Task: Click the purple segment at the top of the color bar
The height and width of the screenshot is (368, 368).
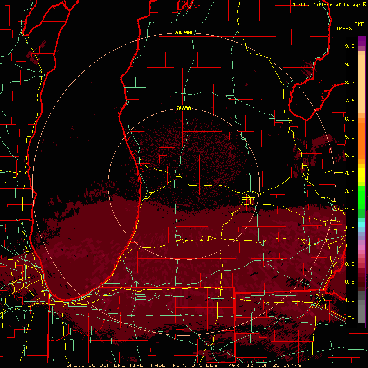Action: [x=361, y=41]
